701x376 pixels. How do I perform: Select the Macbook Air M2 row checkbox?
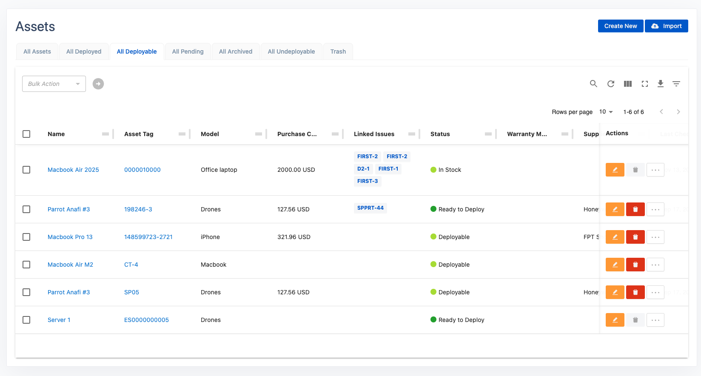click(26, 265)
